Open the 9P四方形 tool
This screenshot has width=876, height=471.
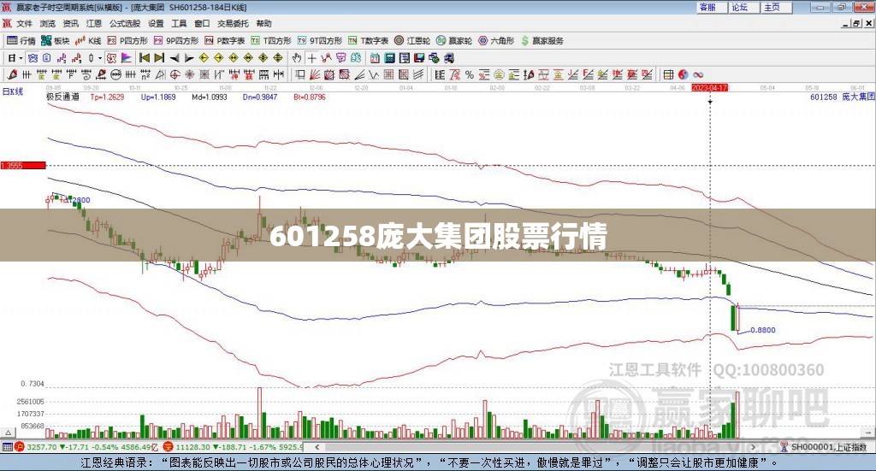pyautogui.click(x=176, y=40)
